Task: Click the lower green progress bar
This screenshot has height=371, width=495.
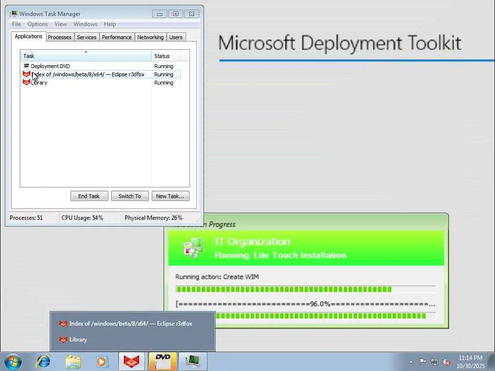Action: [325, 316]
